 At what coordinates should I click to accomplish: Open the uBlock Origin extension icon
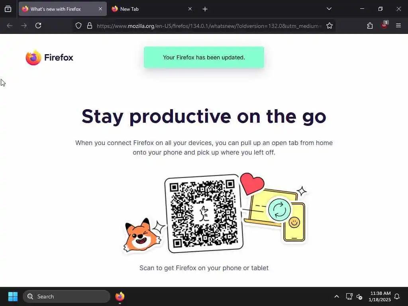click(384, 25)
